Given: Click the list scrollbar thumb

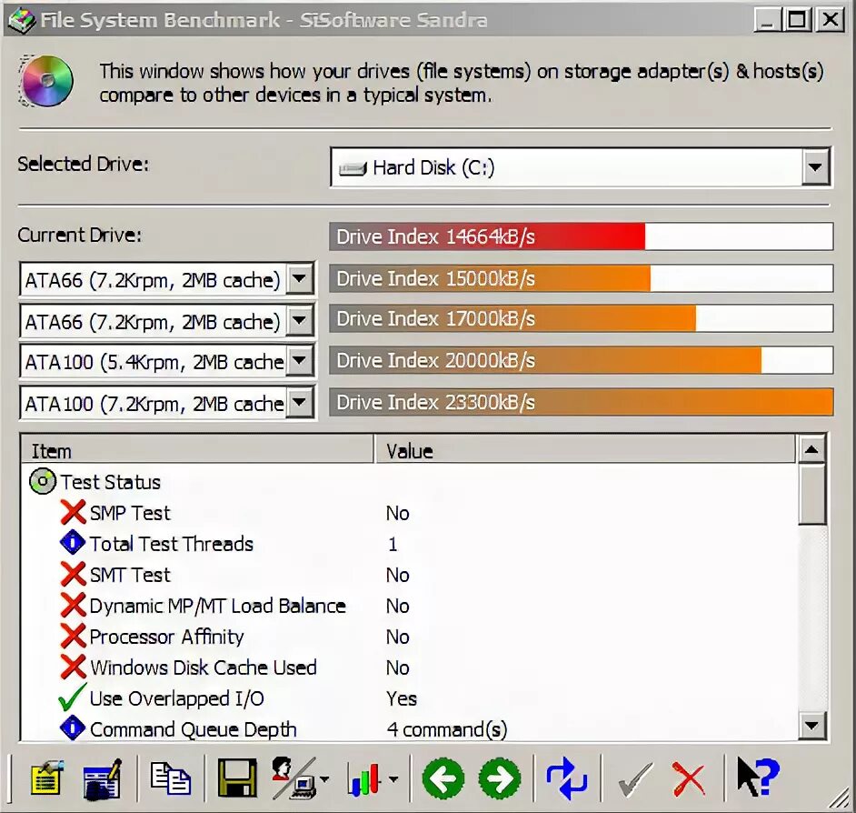Looking at the screenshot, I should [x=811, y=495].
